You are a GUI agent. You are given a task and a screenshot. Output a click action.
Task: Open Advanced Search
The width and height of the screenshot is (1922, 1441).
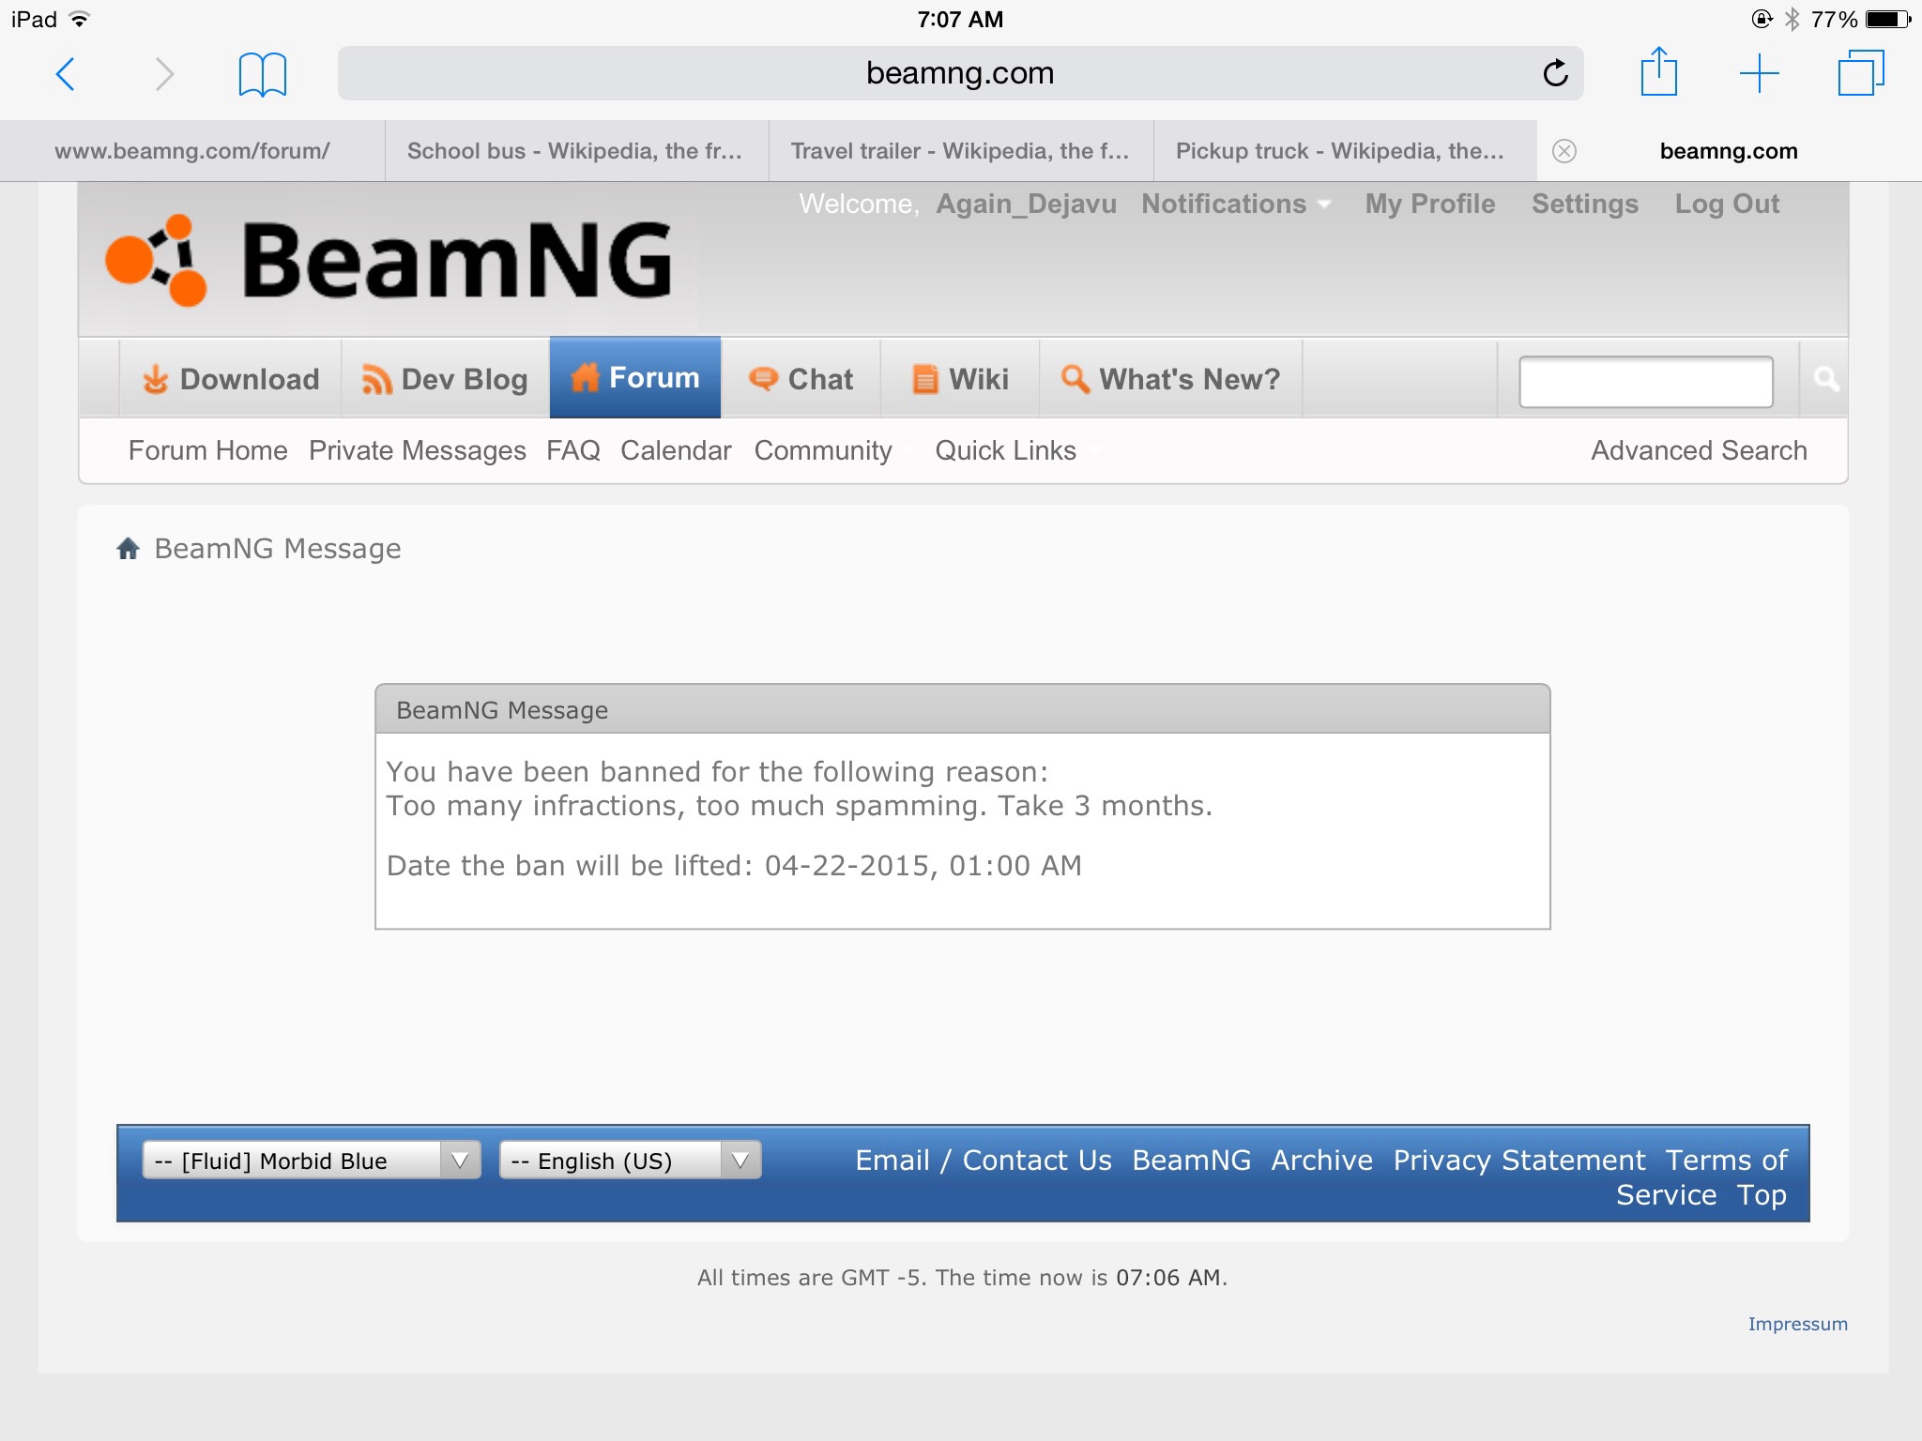[x=1699, y=450]
